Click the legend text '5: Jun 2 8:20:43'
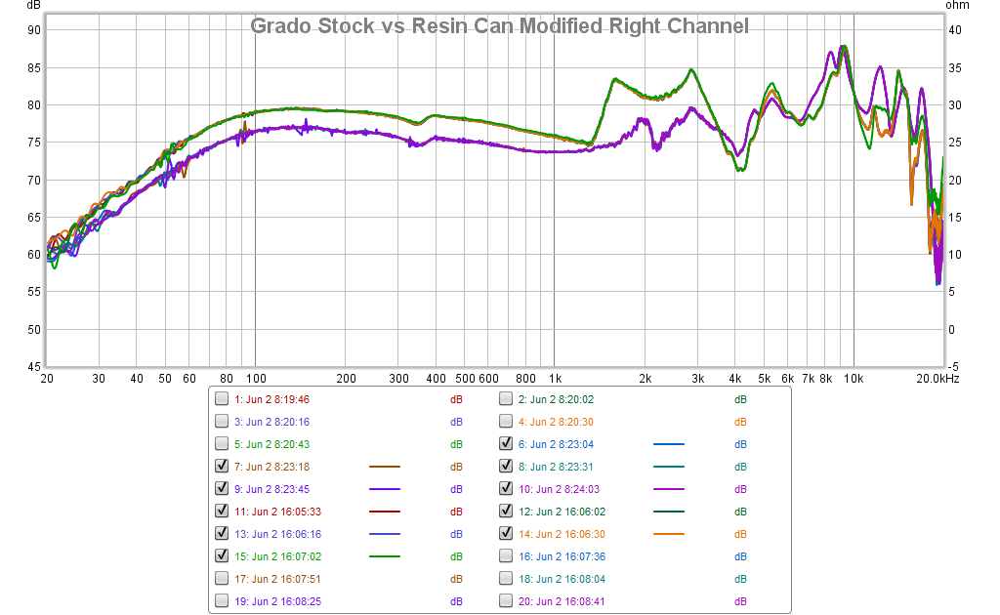Screen dimensions: 1000x615 pos(271,444)
